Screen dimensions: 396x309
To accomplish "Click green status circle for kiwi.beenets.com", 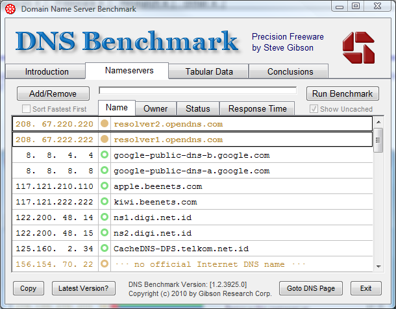I will (x=105, y=201).
